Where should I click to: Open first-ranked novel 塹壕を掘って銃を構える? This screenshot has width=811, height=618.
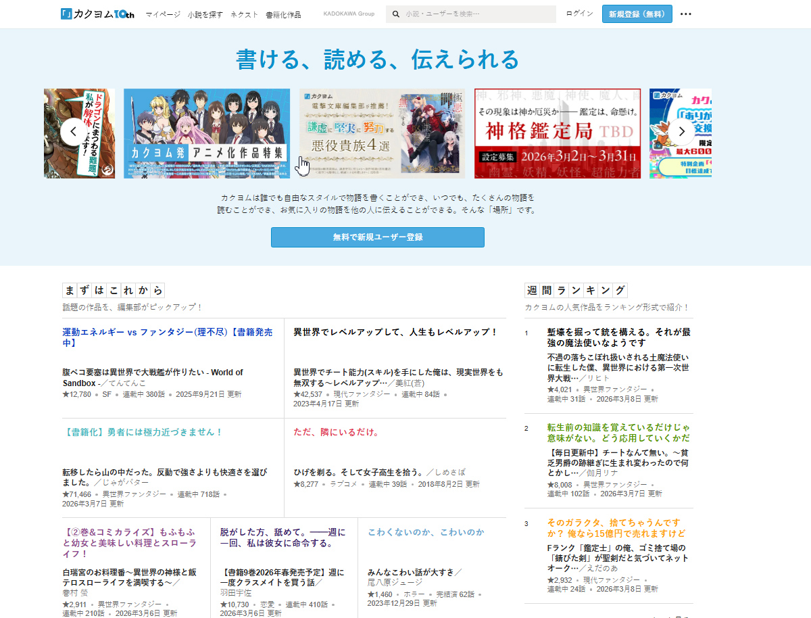point(618,337)
